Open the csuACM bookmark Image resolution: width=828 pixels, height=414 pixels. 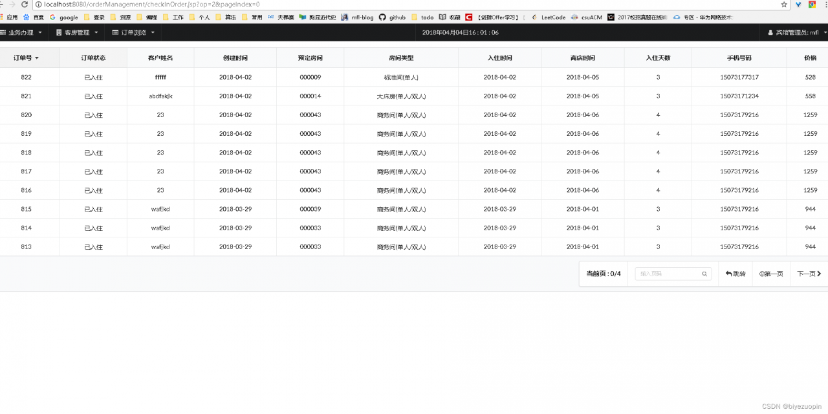pos(586,17)
